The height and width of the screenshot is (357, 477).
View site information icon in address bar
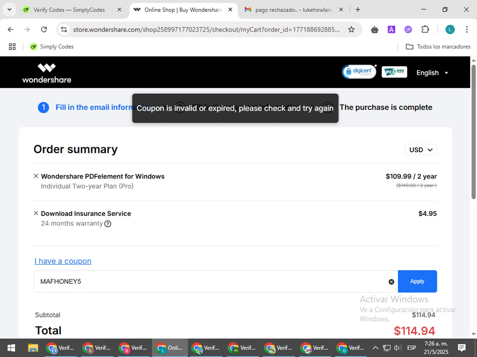[x=64, y=30]
